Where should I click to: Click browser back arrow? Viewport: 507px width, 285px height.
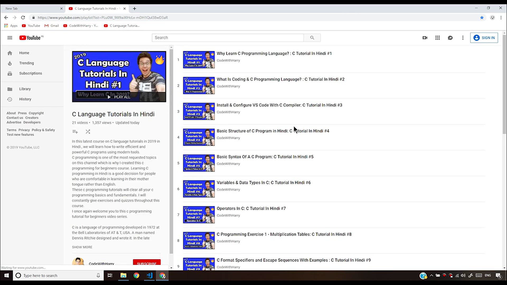(6, 17)
